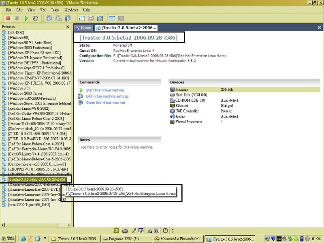Click the green Power On toolbar icon
The height and width of the screenshot is (243, 324).
point(26,18)
